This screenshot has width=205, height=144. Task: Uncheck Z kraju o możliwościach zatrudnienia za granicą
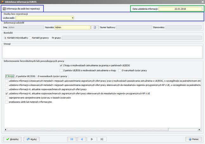tap(61, 66)
